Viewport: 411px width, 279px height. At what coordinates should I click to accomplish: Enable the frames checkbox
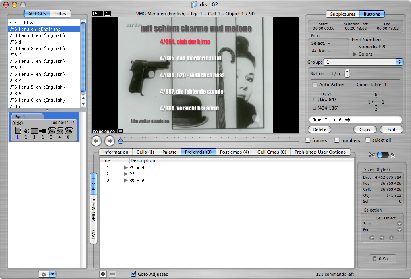pos(308,140)
